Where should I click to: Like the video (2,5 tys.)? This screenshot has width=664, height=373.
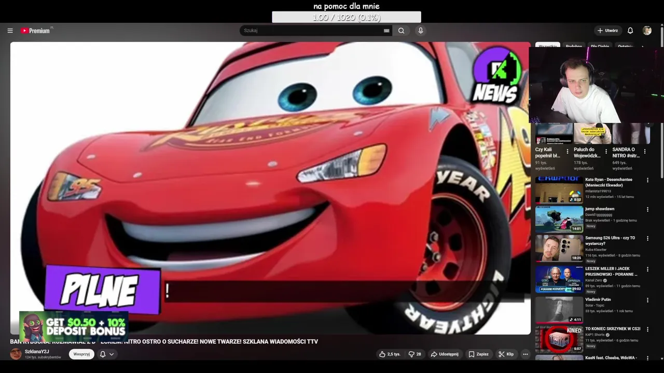[x=390, y=354]
